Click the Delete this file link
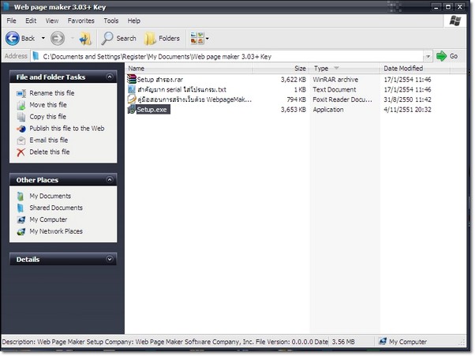 (x=50, y=152)
